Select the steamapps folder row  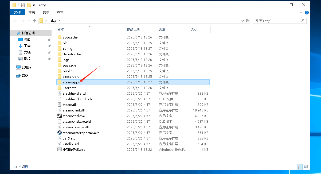pos(133,82)
